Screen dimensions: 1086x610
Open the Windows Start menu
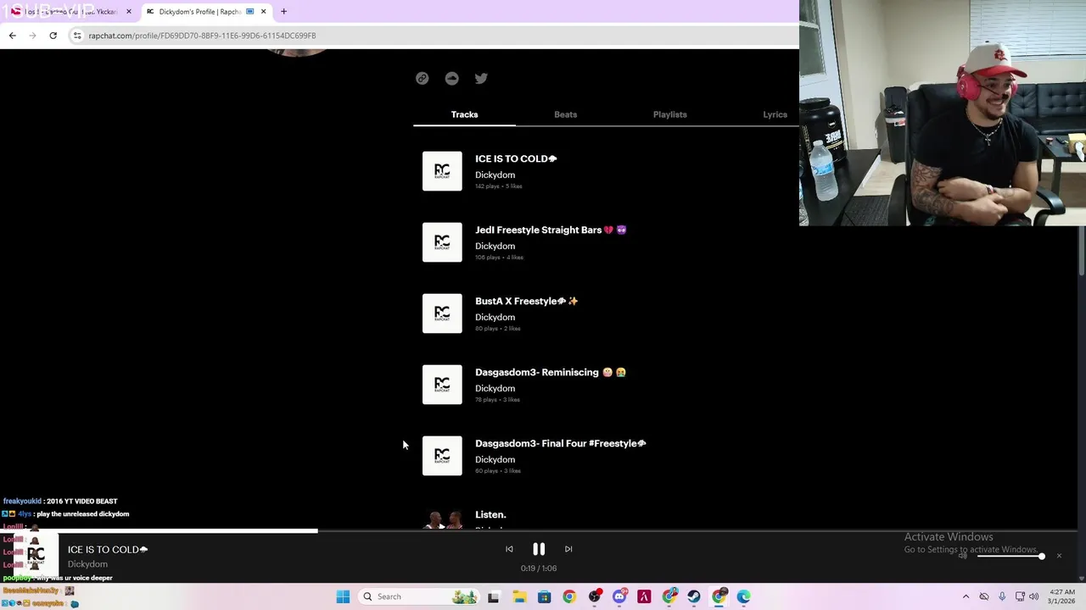(x=343, y=596)
